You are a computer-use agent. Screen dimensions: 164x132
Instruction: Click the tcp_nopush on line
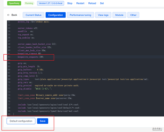pyautogui.click(x=26, y=35)
